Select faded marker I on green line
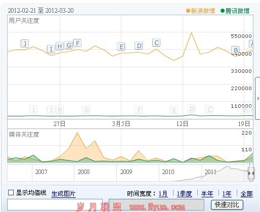 51,110
